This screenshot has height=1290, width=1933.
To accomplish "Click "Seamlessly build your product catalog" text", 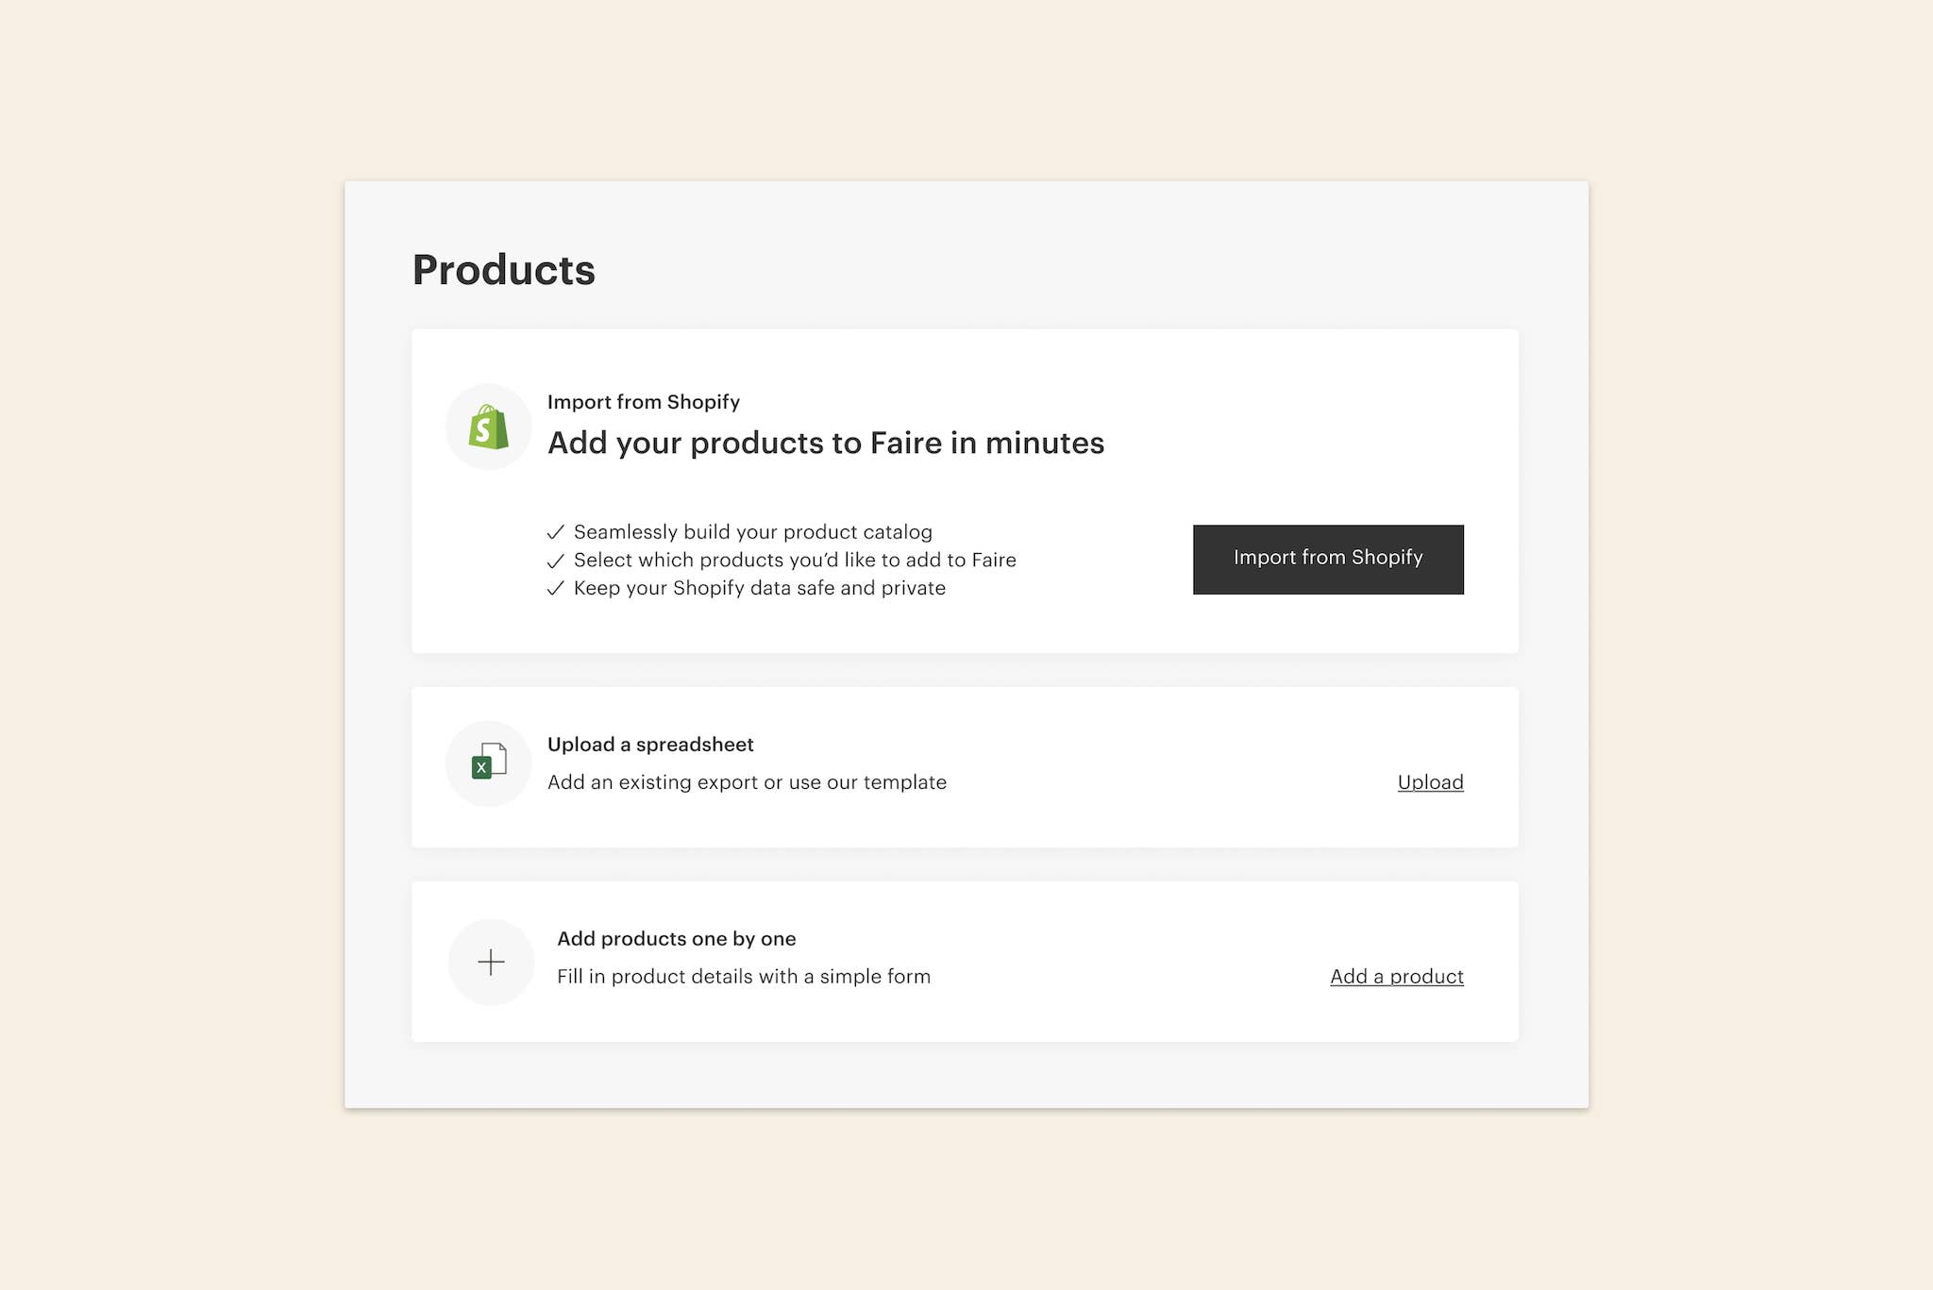I will coord(752,532).
